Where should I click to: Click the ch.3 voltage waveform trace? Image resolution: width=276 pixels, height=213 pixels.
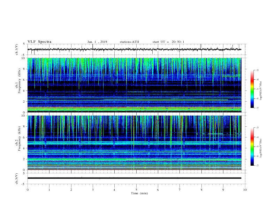click(134, 178)
